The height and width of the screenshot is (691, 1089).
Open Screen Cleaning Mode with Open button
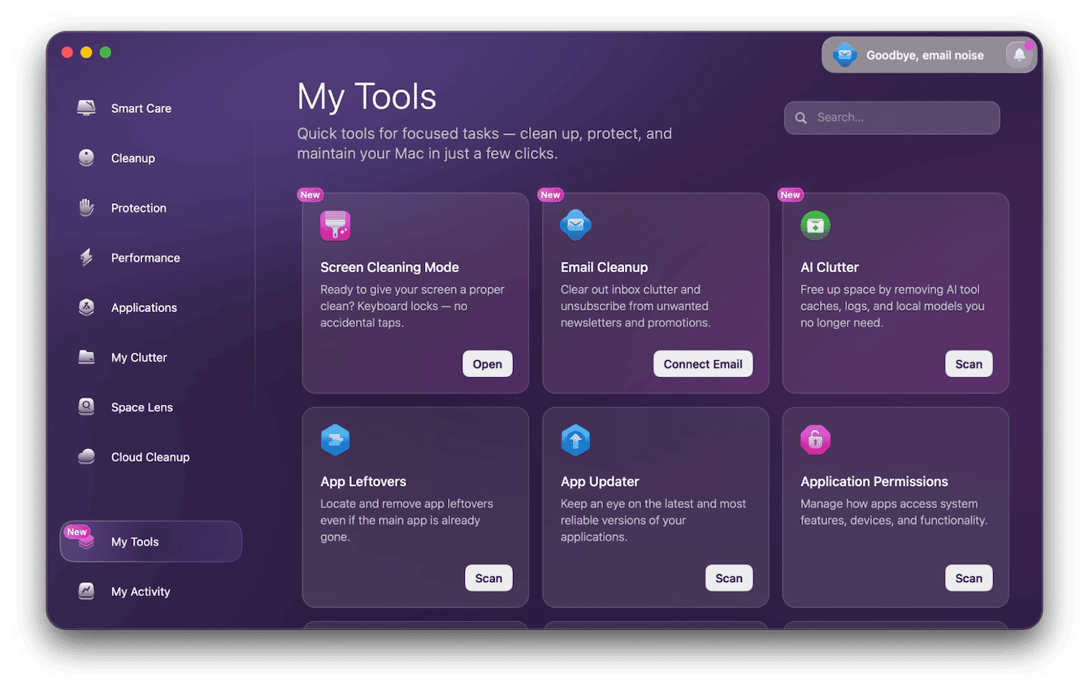pos(488,363)
